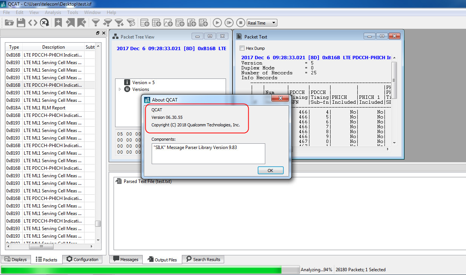Viewport: 466px width, 275px height.
Task: Open the Window menu
Action: tap(92, 12)
